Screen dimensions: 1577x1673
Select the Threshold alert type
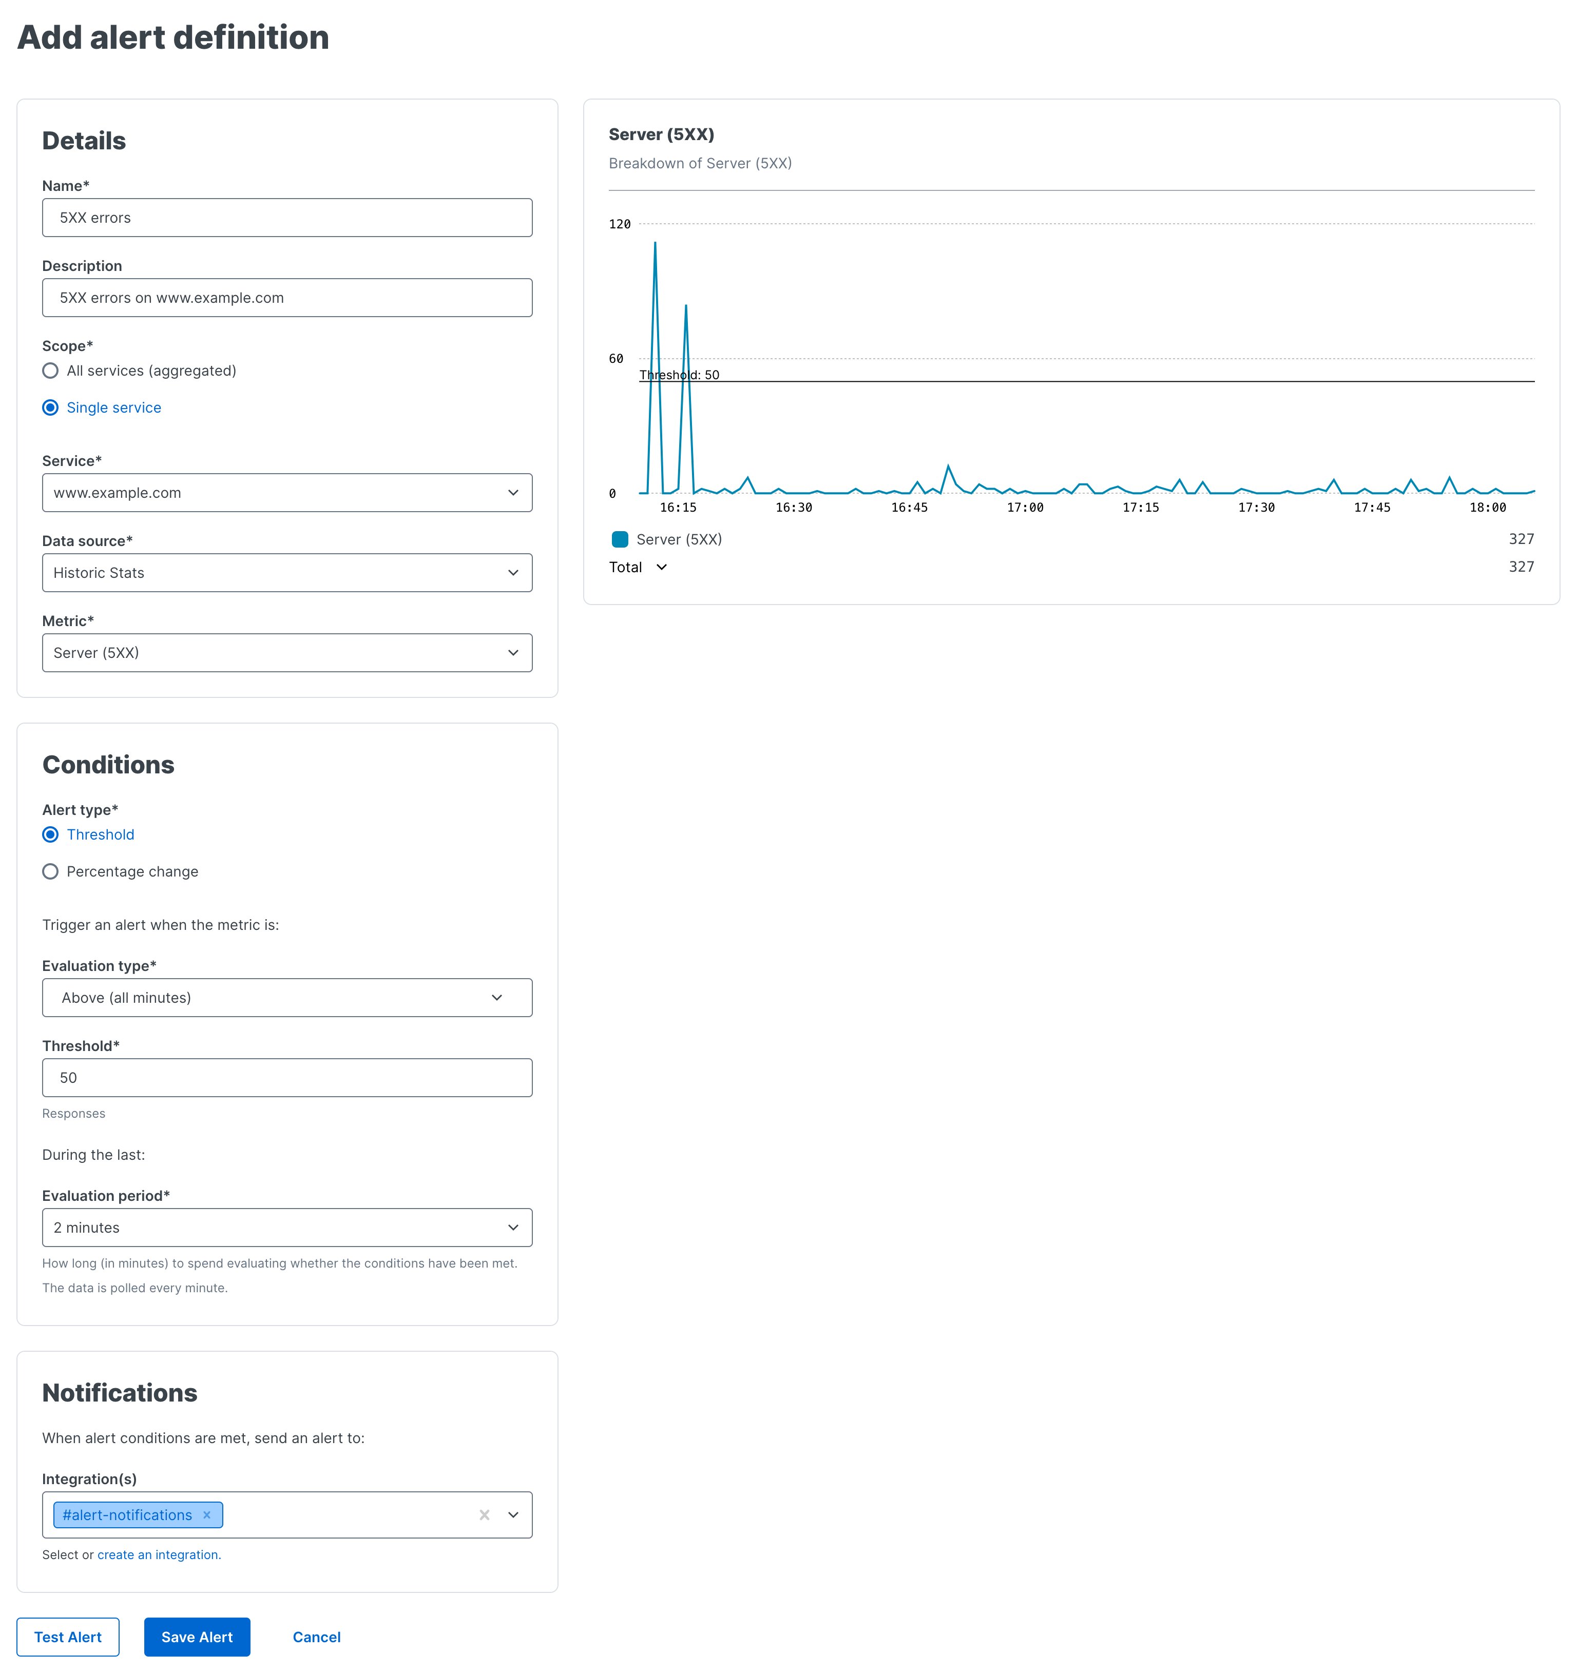pyautogui.click(x=50, y=834)
